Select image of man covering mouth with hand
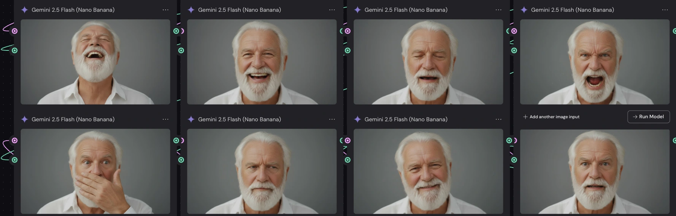 pos(95,171)
